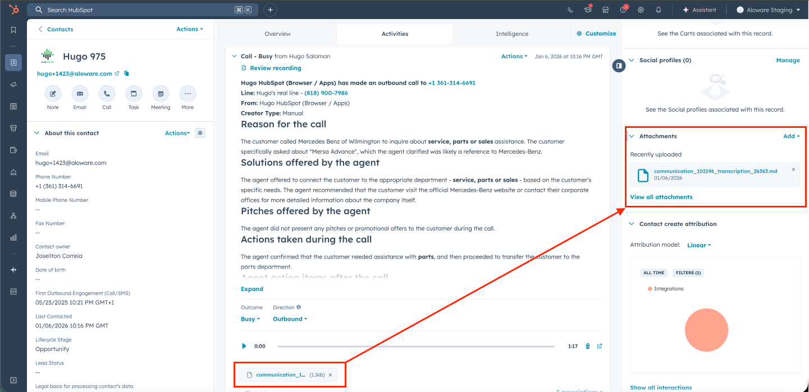Go back to Contacts list
This screenshot has width=809, height=392.
56,29
